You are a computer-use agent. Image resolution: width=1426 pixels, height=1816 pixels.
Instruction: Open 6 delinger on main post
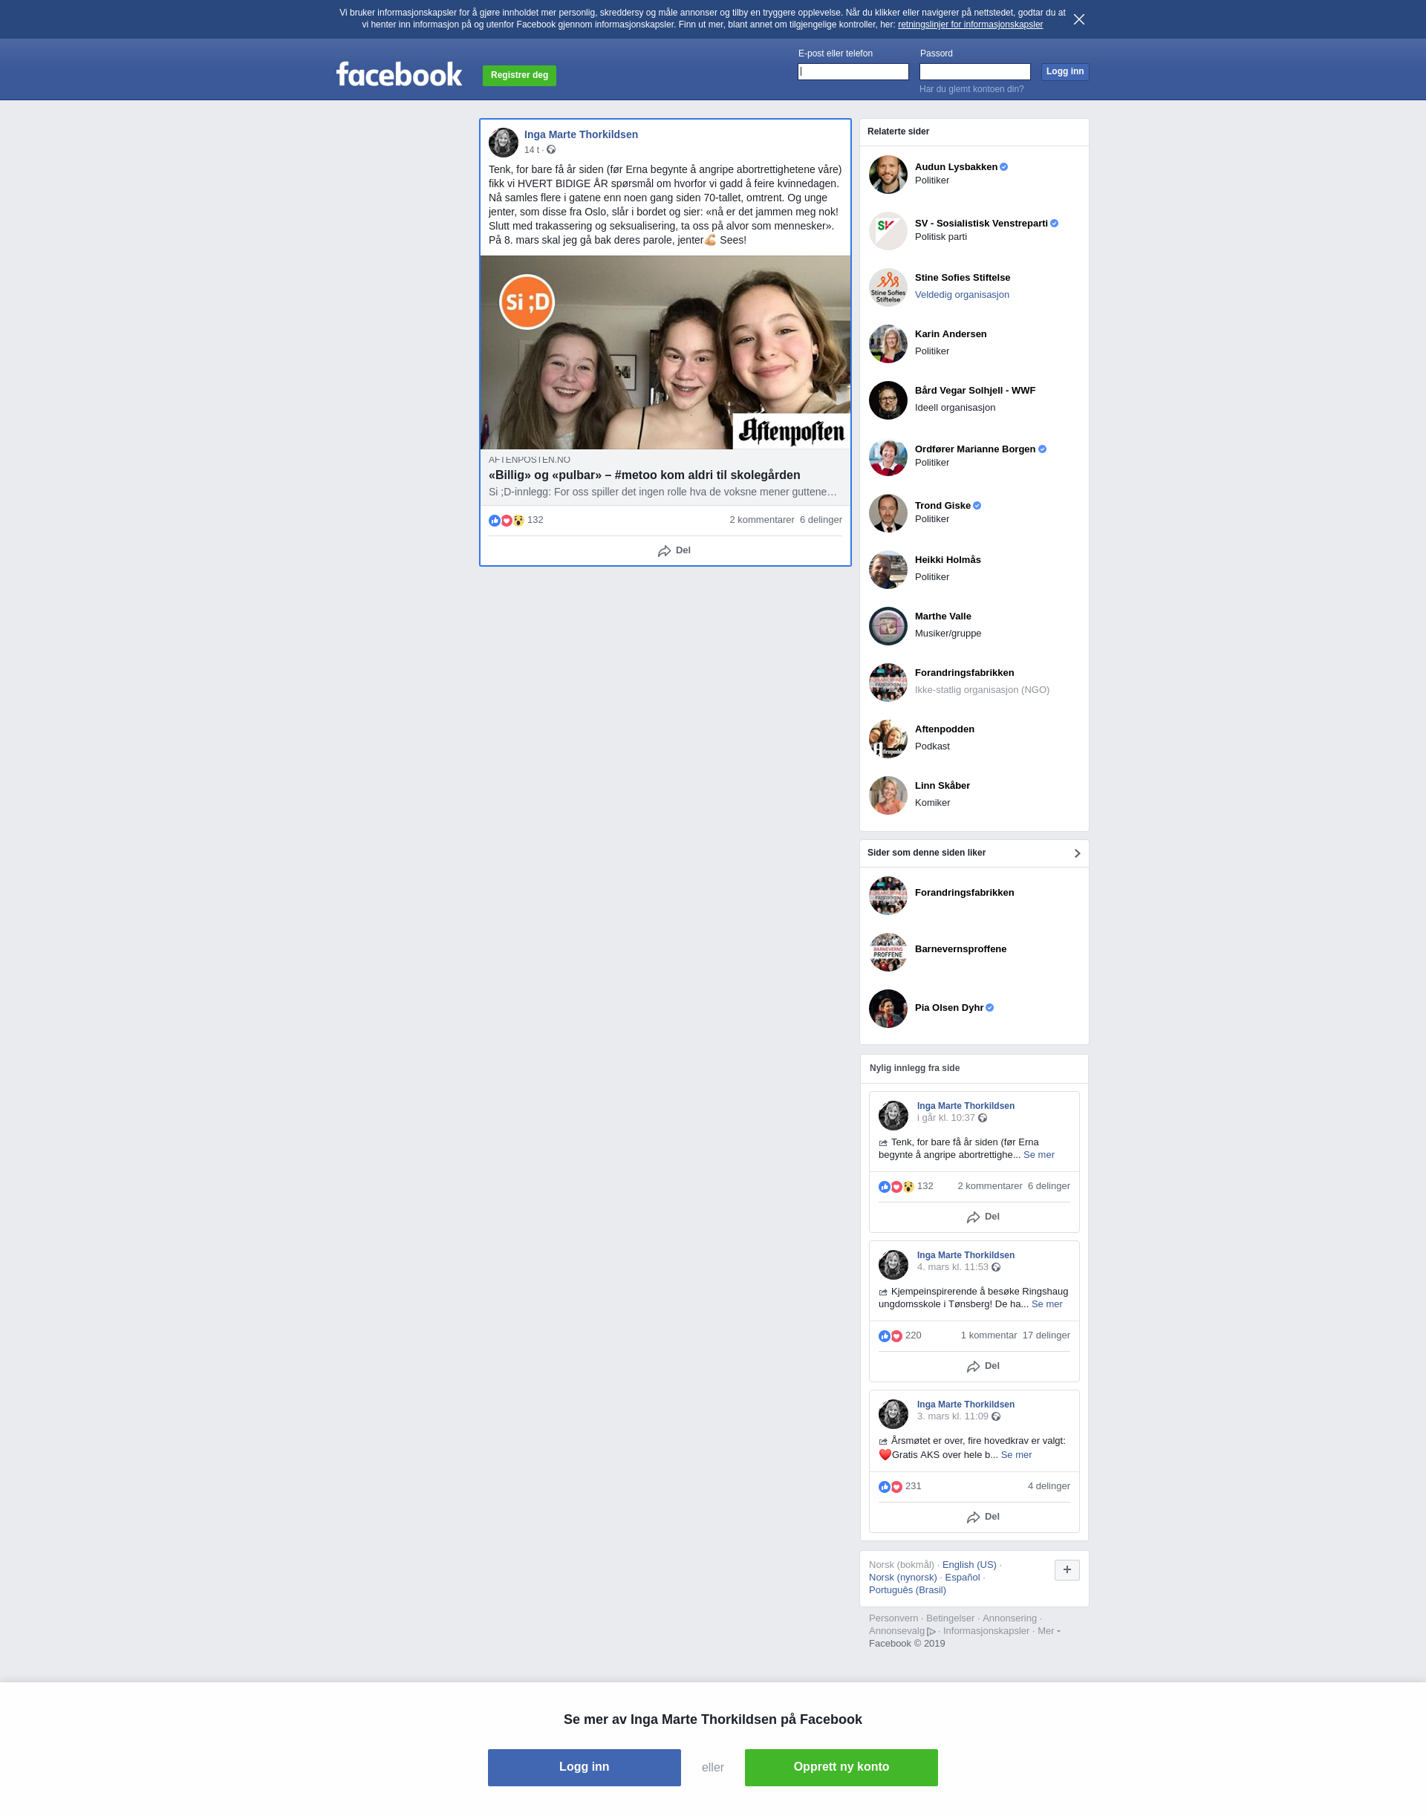pyautogui.click(x=821, y=520)
